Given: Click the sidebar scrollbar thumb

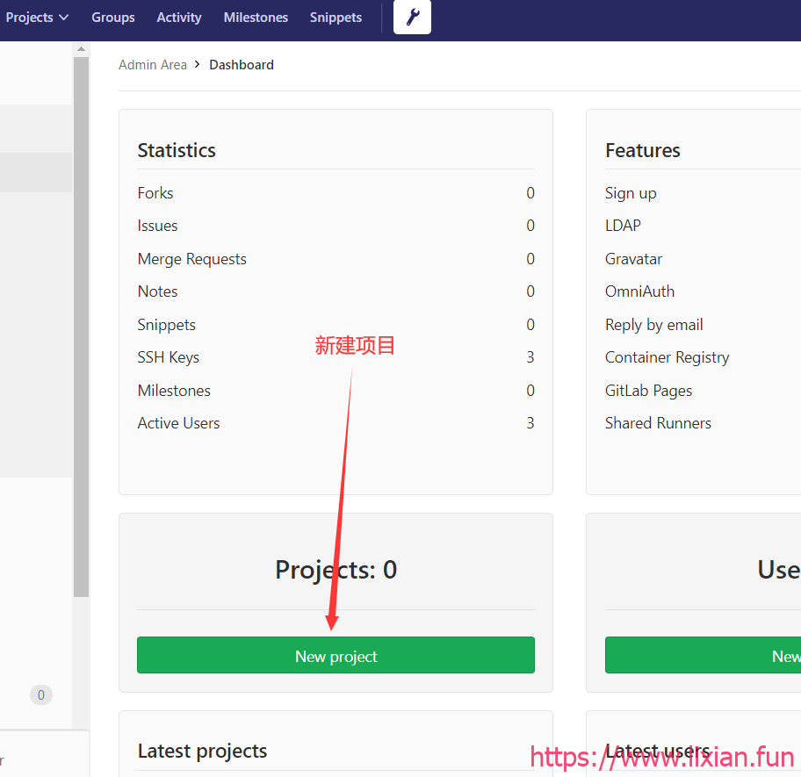Looking at the screenshot, I should pyautogui.click(x=81, y=325).
